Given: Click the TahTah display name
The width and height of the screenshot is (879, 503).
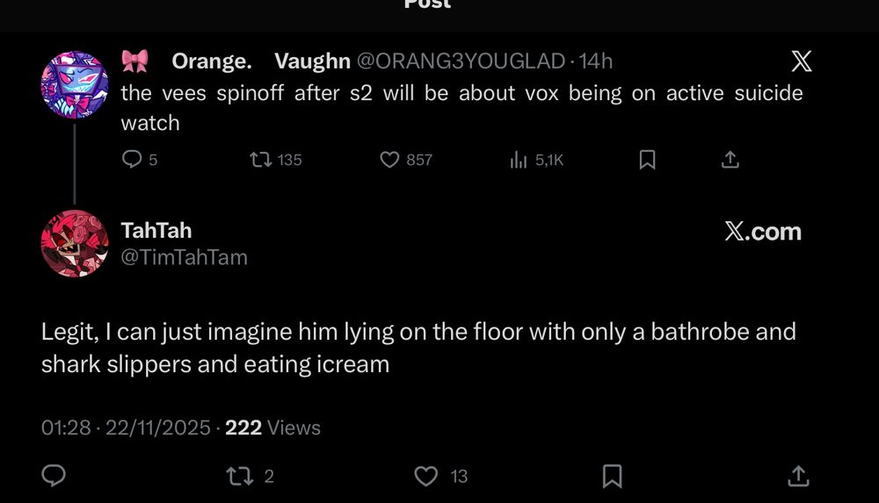Looking at the screenshot, I should (x=156, y=231).
